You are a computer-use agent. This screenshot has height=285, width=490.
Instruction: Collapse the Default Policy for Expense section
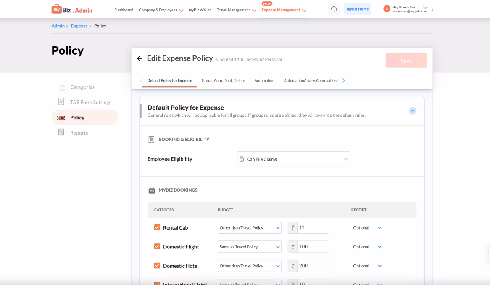pos(413,111)
